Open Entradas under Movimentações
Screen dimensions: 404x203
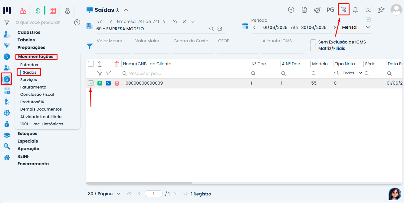[x=29, y=65]
